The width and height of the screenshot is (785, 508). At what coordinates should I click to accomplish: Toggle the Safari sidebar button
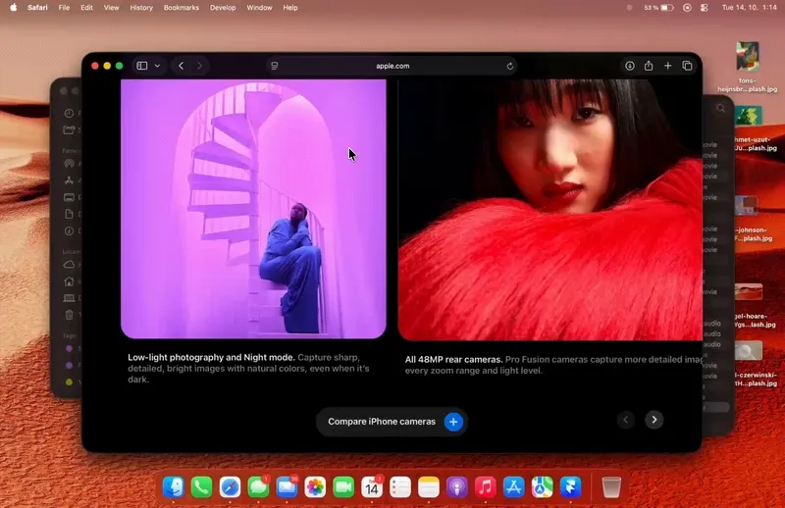(142, 66)
